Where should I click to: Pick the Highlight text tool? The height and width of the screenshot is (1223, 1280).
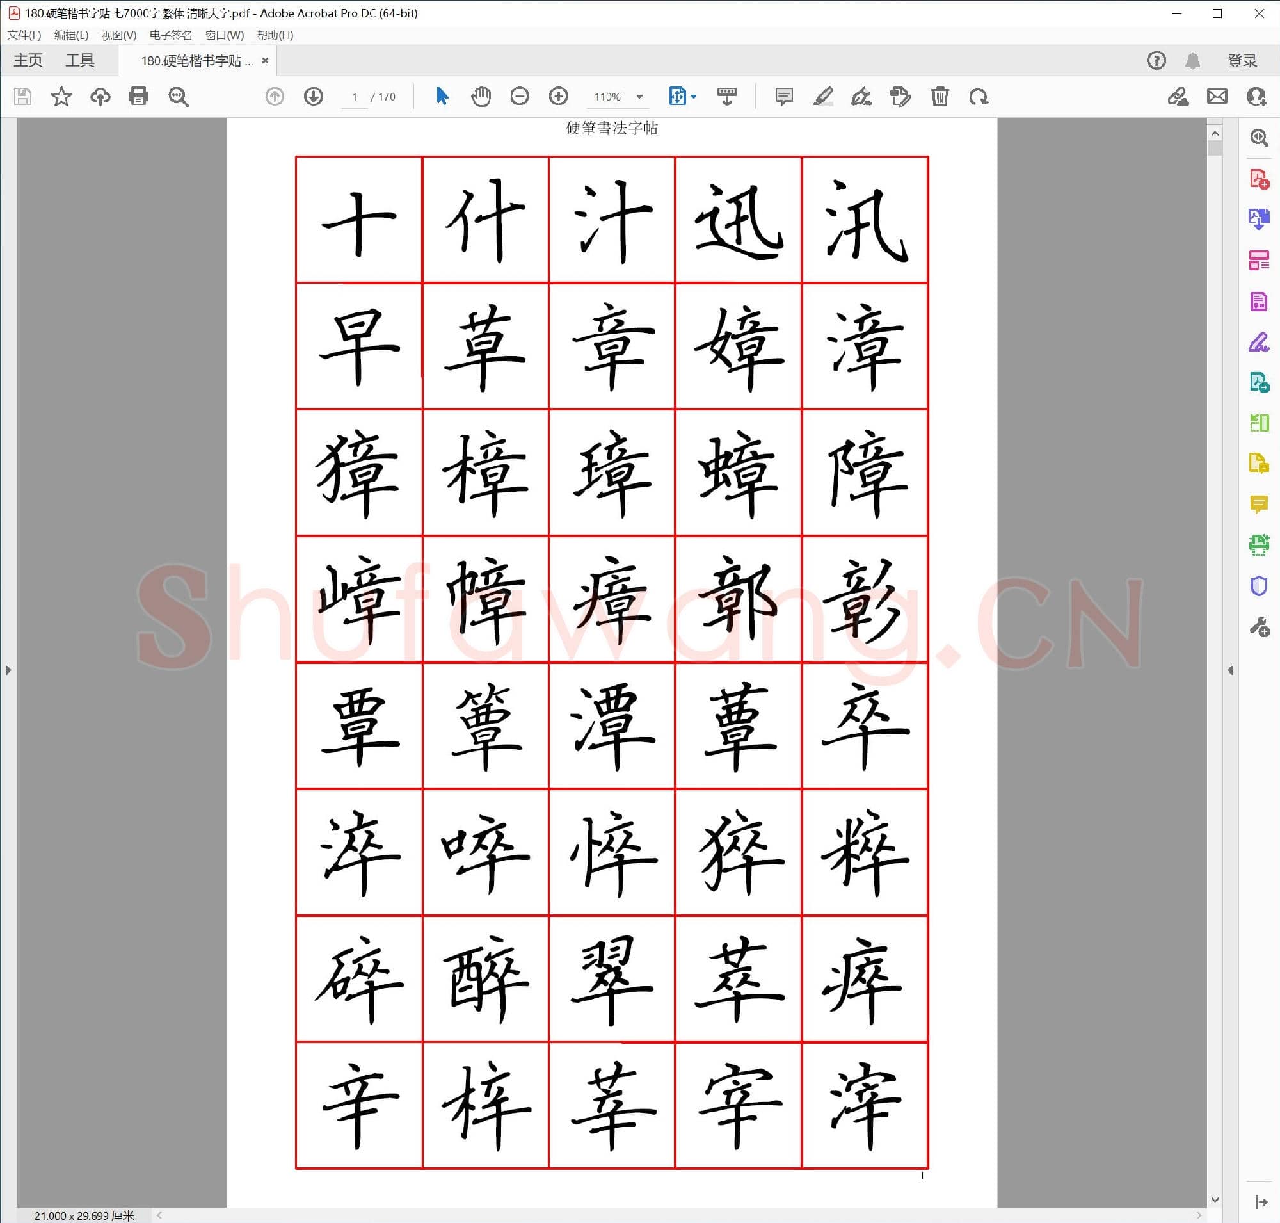pos(822,97)
